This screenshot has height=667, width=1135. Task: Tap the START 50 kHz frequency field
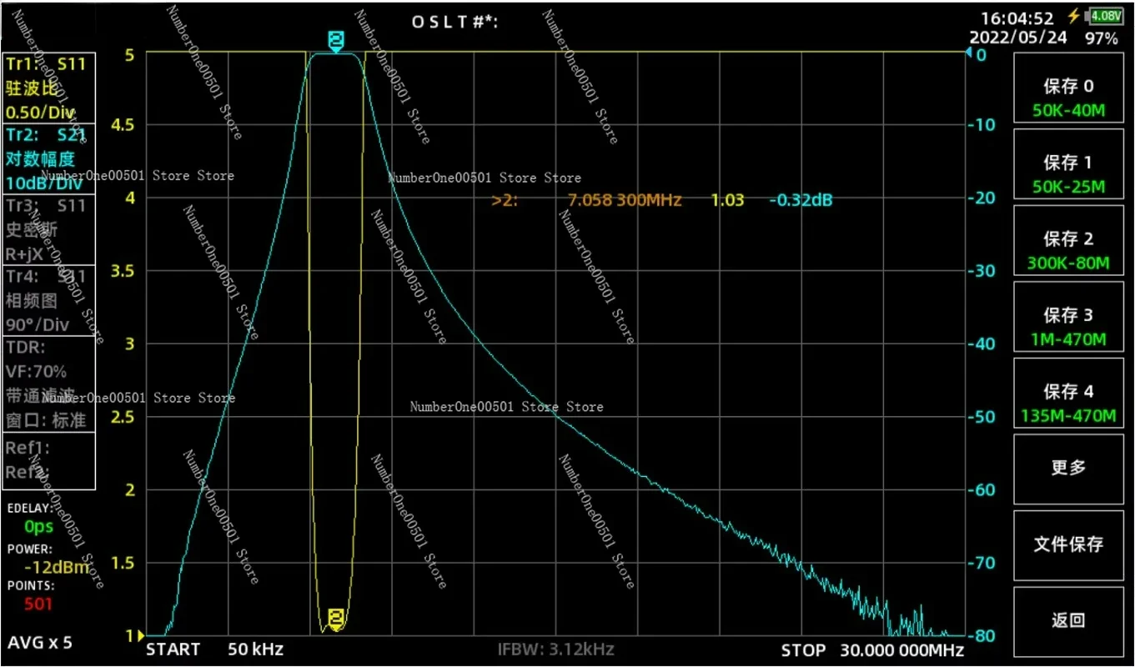click(215, 649)
